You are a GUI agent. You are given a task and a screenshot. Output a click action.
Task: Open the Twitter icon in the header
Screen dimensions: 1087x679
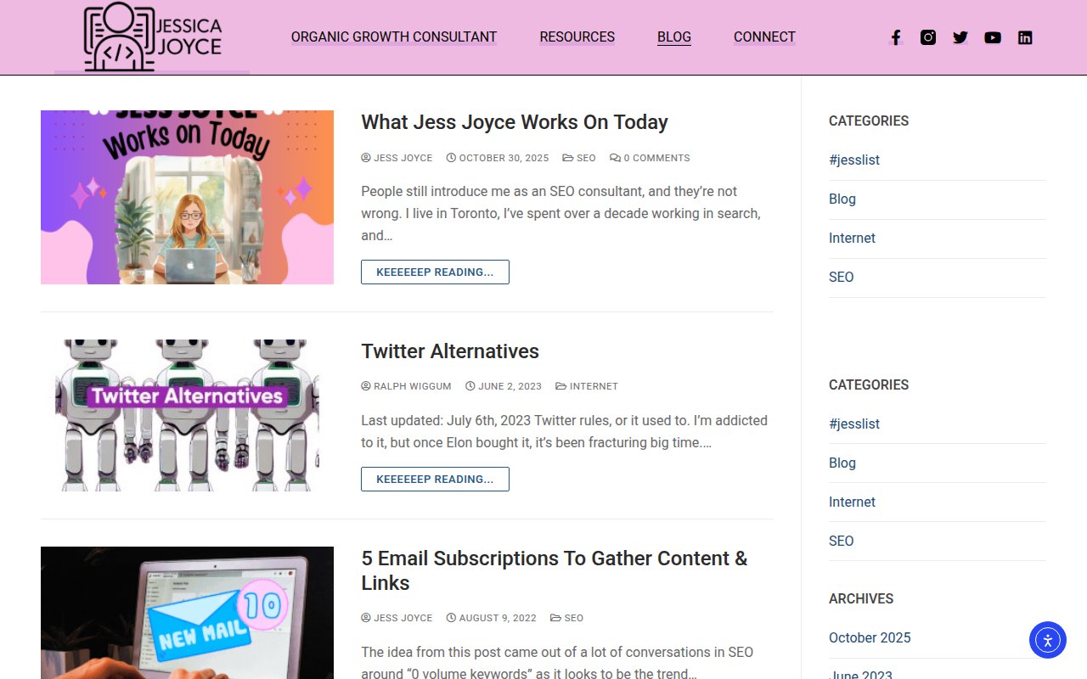pyautogui.click(x=960, y=36)
